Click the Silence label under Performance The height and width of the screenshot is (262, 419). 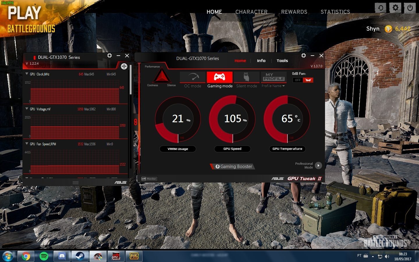click(171, 85)
